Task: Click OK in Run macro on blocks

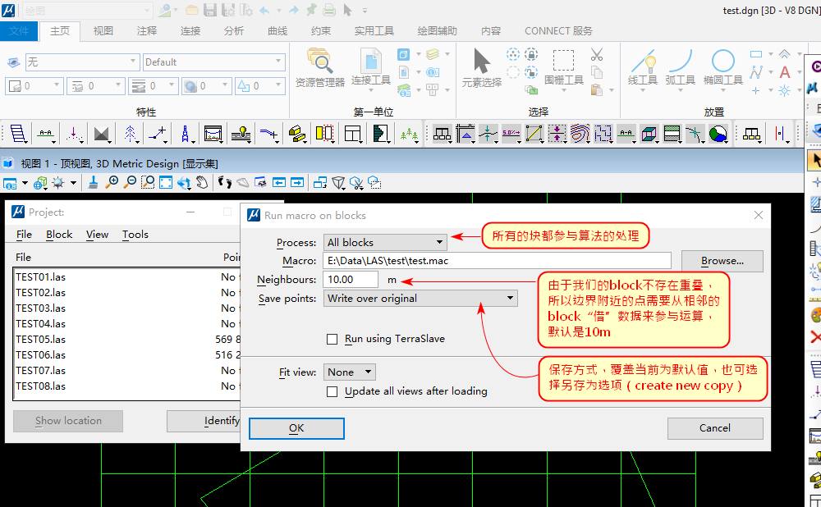Action: [296, 428]
